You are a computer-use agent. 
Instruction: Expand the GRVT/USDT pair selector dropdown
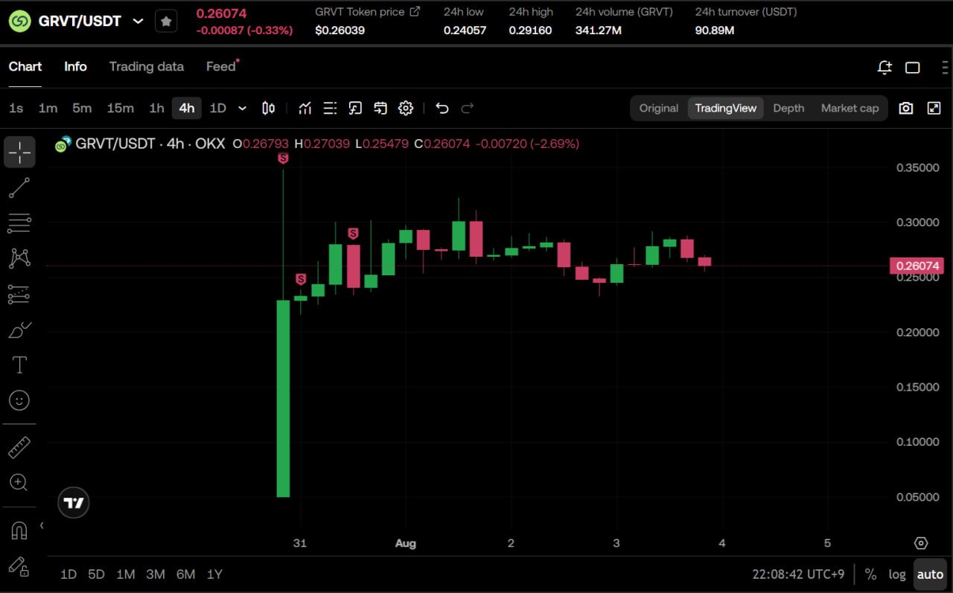(138, 21)
